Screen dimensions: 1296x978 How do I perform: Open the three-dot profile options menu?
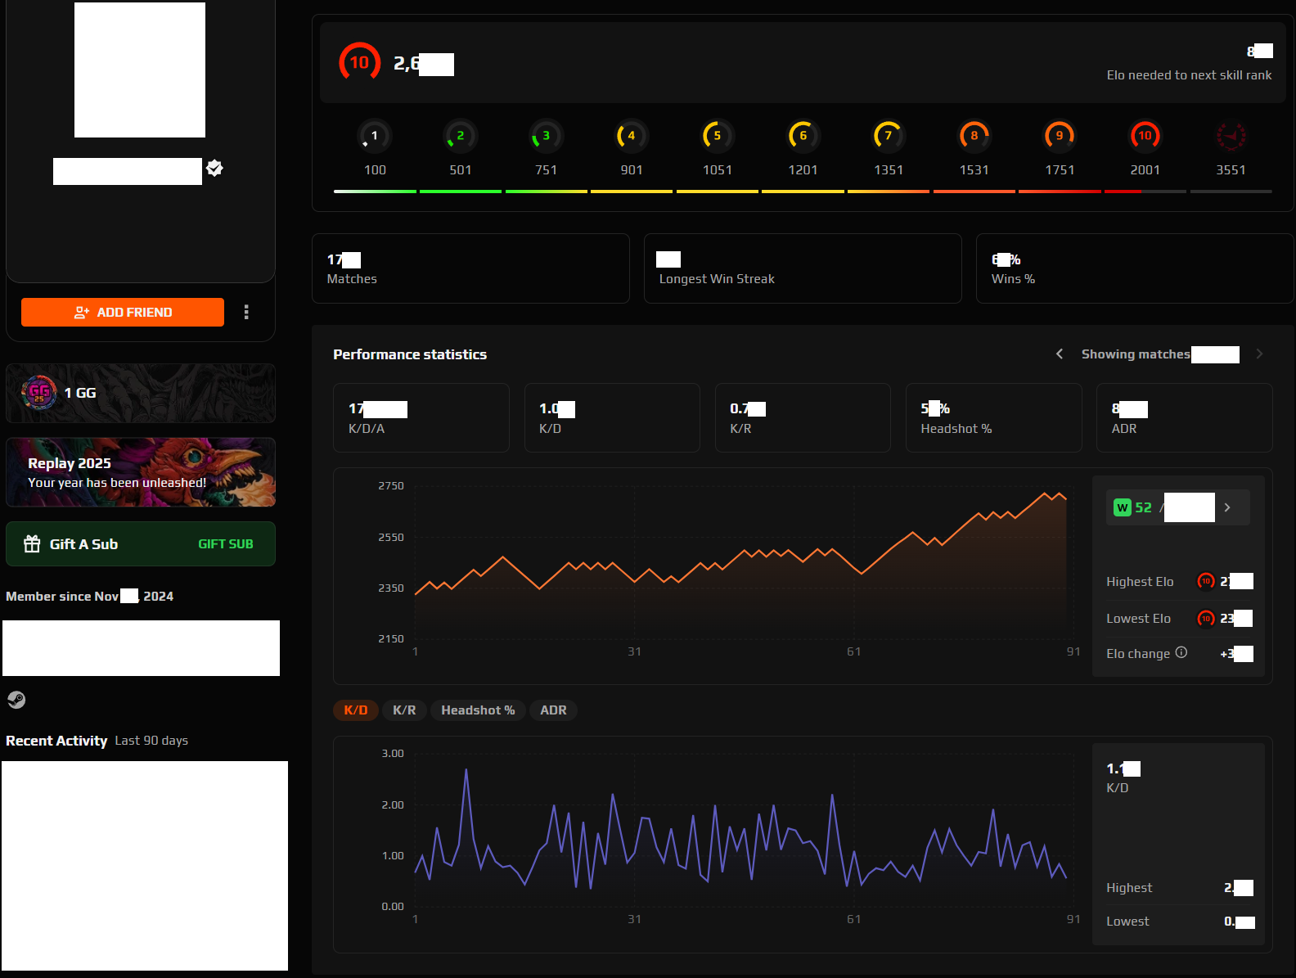246,312
